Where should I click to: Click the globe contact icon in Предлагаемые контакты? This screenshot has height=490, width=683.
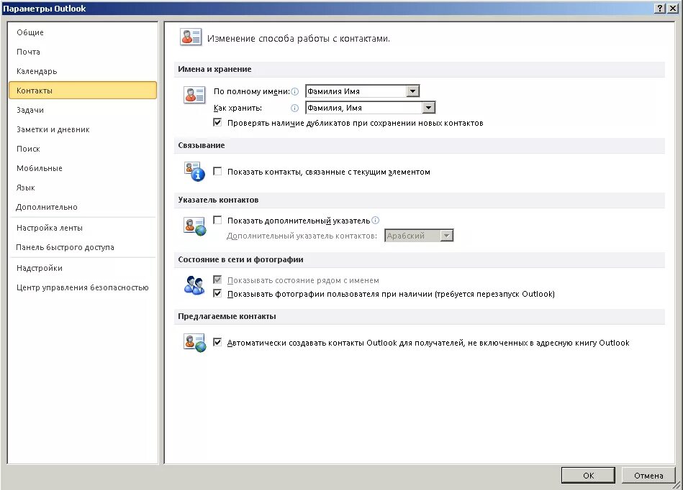(195, 343)
